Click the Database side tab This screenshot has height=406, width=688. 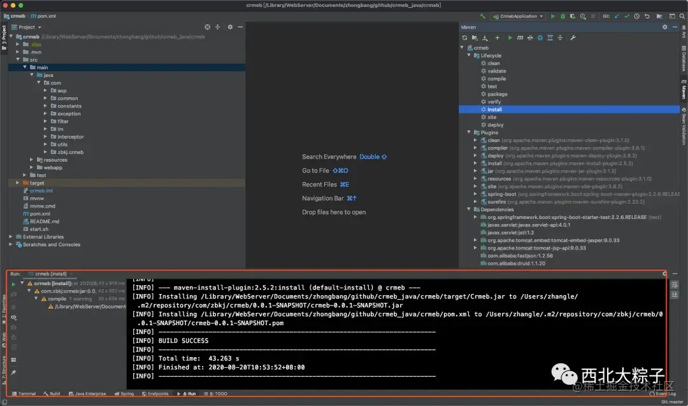(684, 59)
